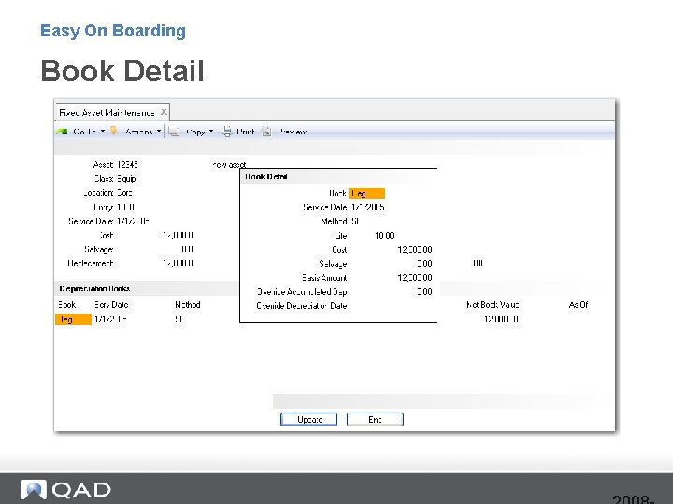Click the Replacement value in main form

[178, 263]
